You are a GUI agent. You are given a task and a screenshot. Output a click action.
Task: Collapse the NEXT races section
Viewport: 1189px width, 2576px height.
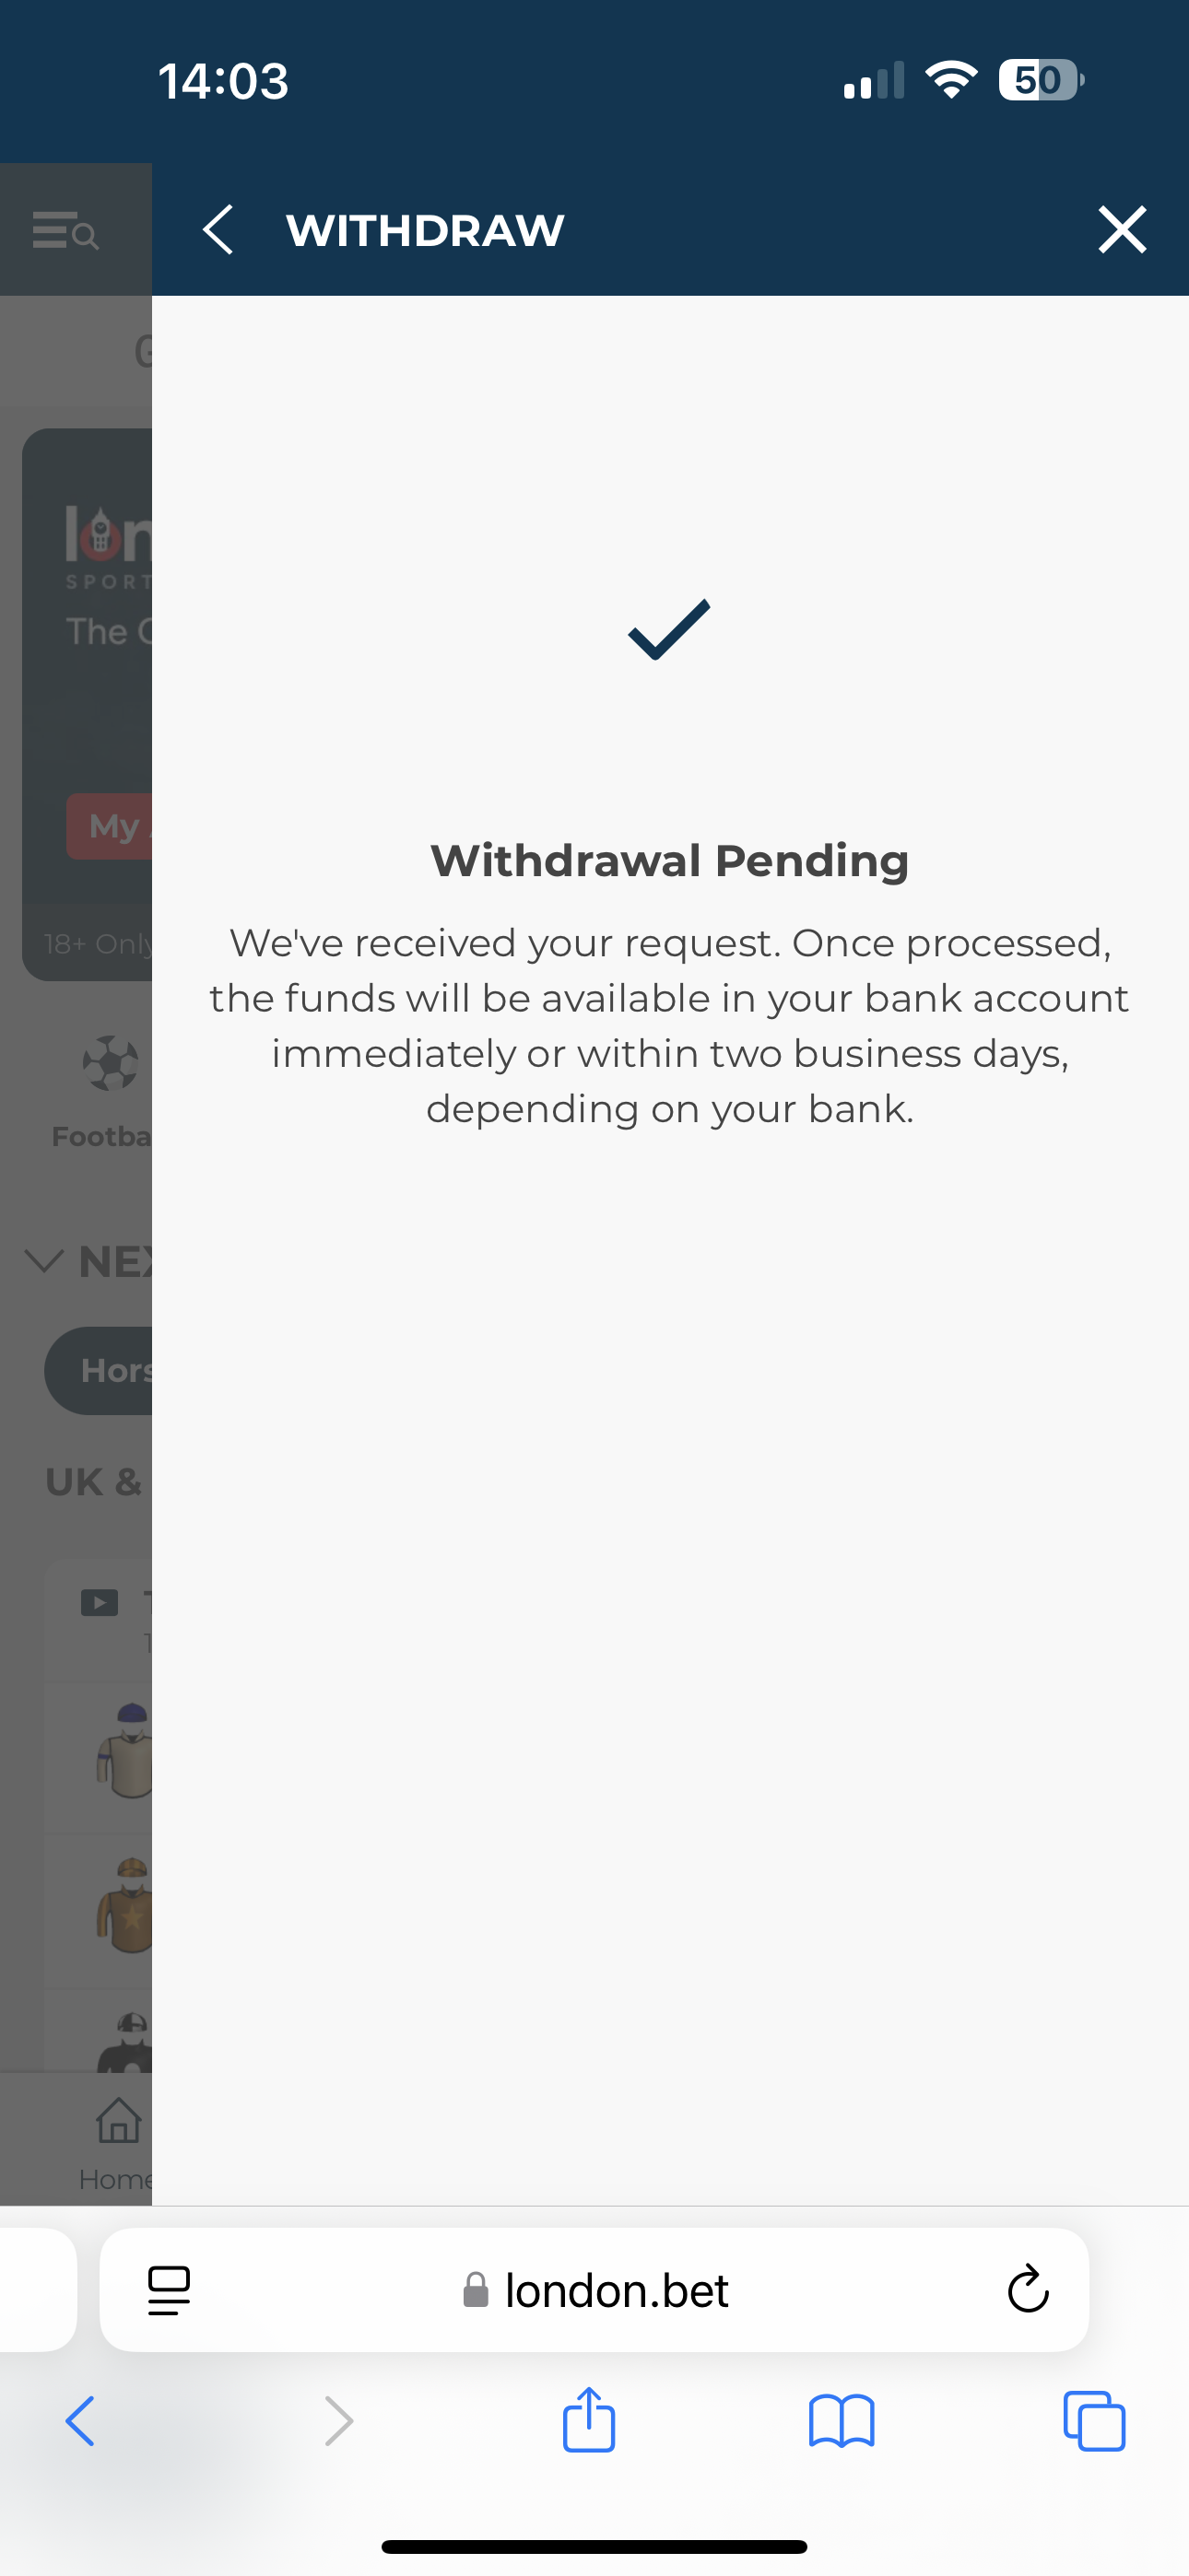[42, 1262]
